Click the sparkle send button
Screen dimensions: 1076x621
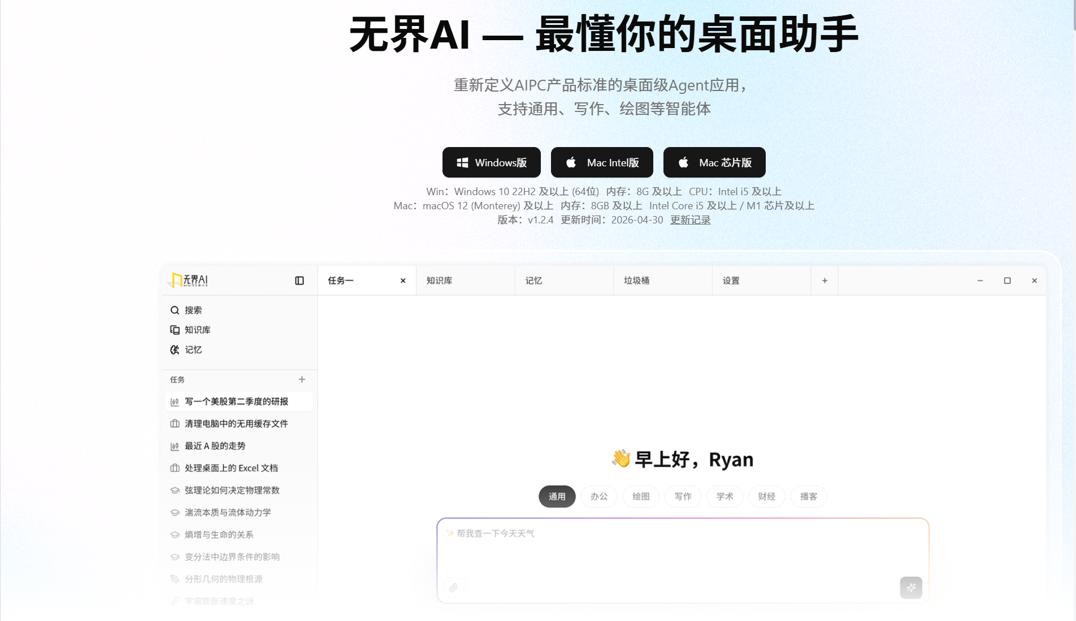pos(911,588)
